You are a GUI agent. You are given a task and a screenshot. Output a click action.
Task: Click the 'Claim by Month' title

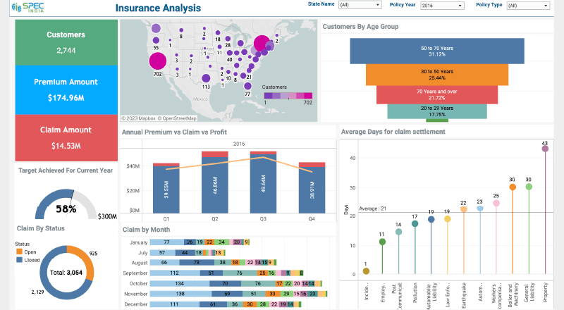pyautogui.click(x=147, y=230)
